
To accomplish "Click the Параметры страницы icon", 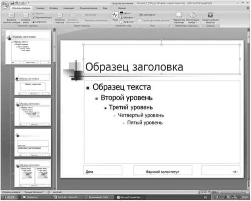I will 179,16.
